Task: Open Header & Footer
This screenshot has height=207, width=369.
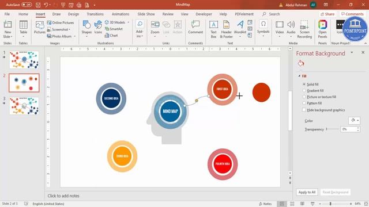Action: click(x=226, y=29)
